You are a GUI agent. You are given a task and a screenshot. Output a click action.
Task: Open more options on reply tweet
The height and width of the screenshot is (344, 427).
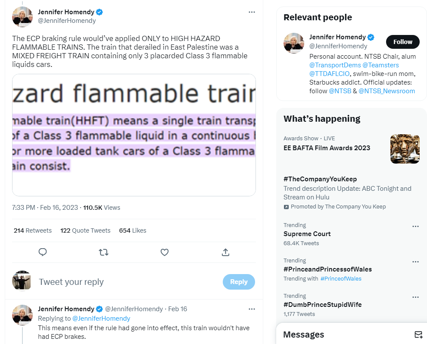point(252,309)
